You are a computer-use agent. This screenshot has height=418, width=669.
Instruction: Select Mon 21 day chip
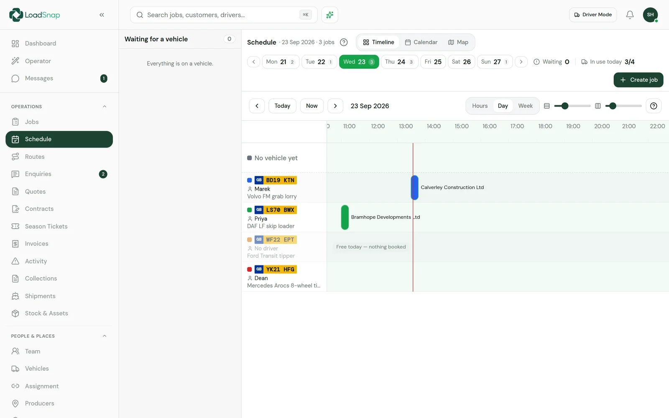(281, 62)
